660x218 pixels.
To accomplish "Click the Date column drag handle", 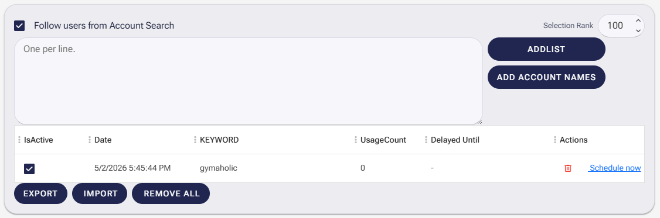I will (90, 140).
